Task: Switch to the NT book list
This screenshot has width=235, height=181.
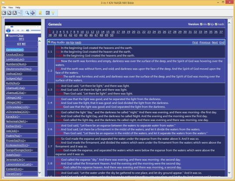Action: point(24,44)
